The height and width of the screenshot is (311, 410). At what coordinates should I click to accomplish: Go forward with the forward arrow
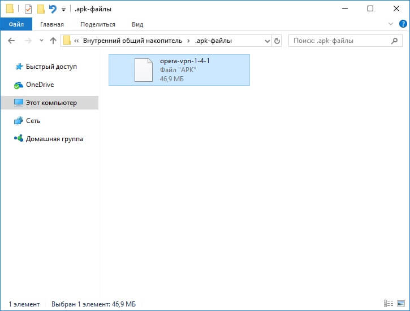[28, 41]
